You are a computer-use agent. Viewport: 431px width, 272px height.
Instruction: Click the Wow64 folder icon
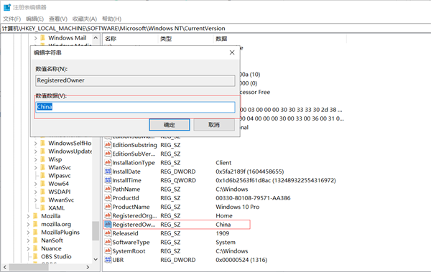42,184
